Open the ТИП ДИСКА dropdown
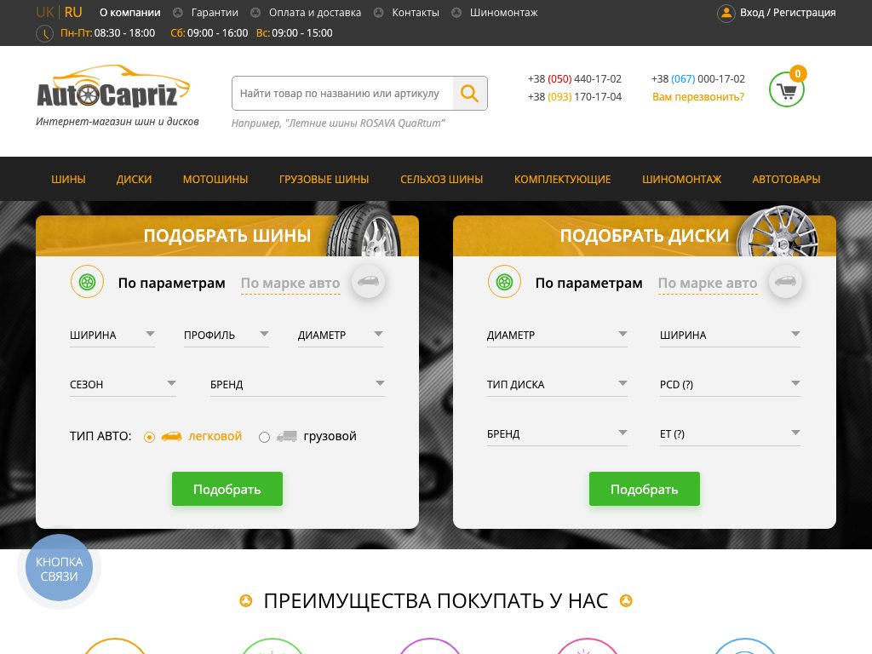The image size is (872, 654). (557, 385)
